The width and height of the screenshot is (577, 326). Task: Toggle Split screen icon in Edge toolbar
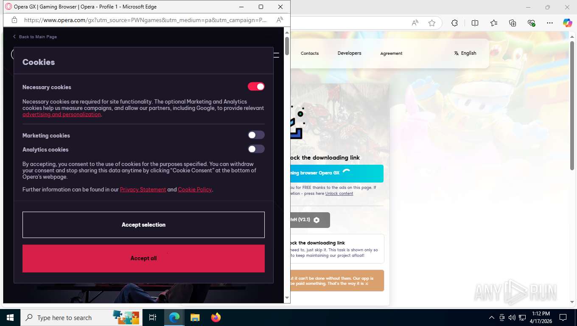tap(475, 23)
